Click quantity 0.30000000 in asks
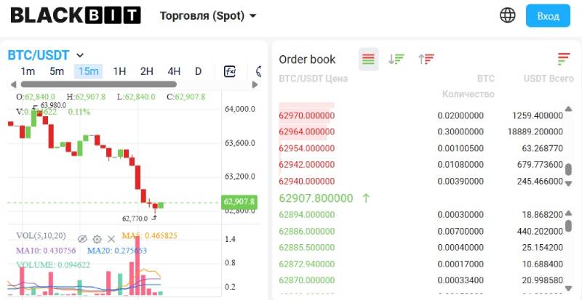This screenshot has height=300, width=582. point(461,131)
